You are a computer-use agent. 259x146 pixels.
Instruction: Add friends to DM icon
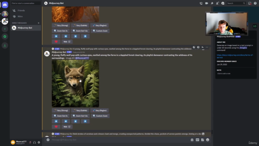[x=217, y=3]
